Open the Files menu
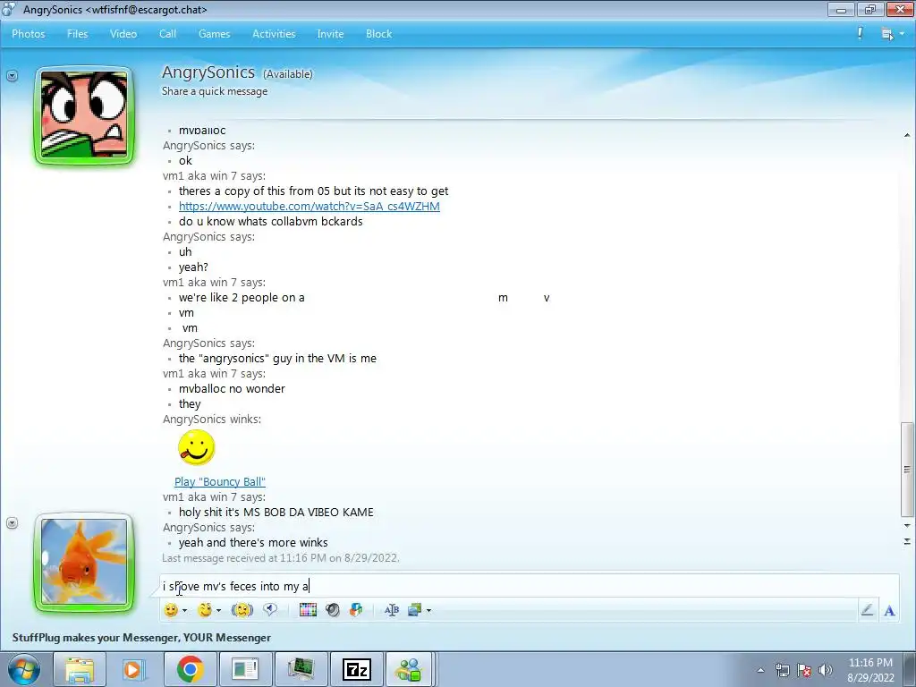916x687 pixels. (x=77, y=34)
